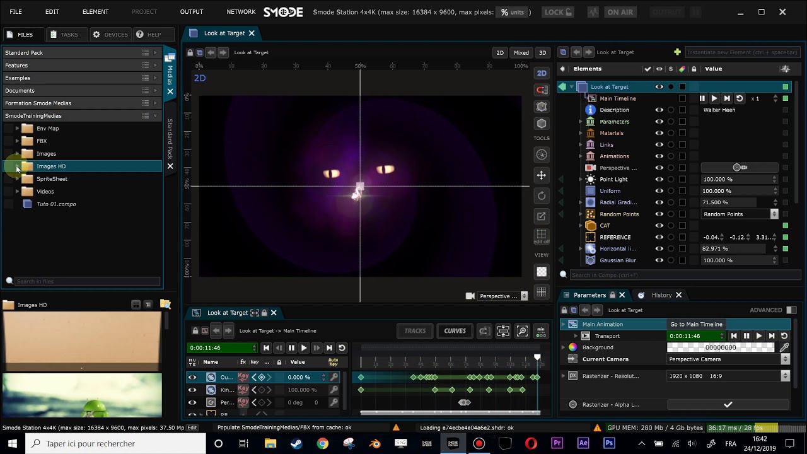Open the OUTPUT menu
The height and width of the screenshot is (454, 807).
[x=192, y=12]
